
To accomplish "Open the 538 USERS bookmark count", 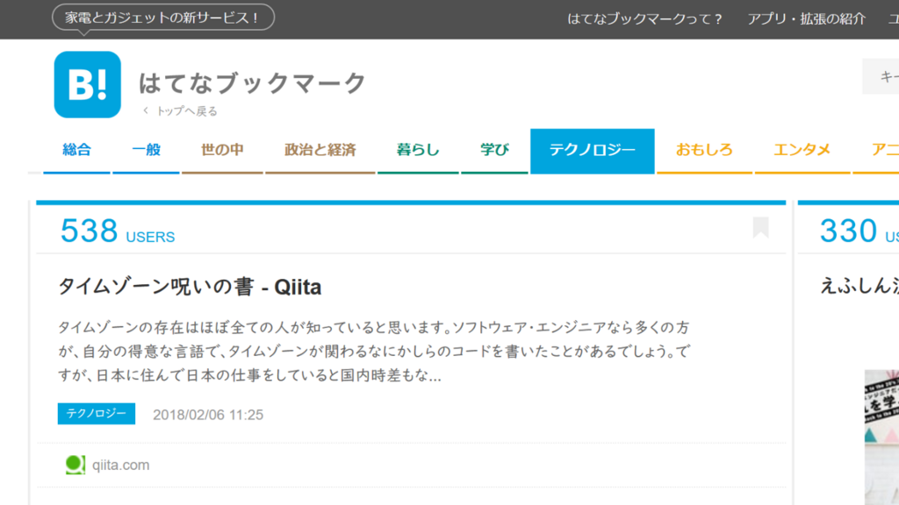I will click(118, 231).
